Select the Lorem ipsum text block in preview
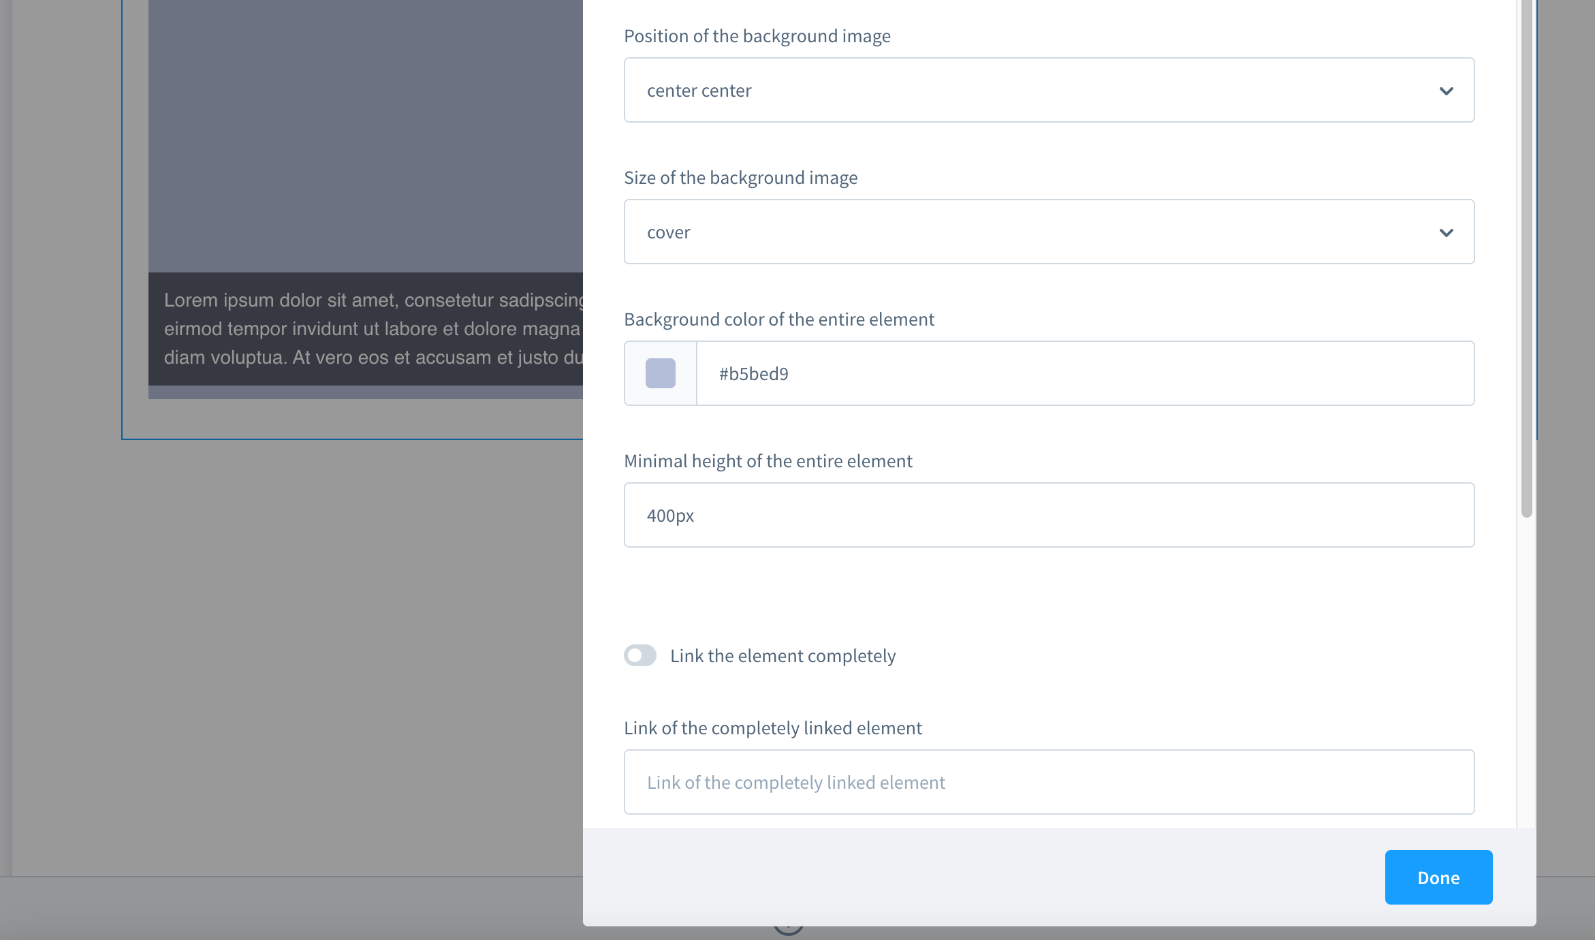 point(366,329)
